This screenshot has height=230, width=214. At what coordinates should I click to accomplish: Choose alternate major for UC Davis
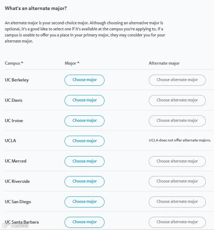coord(177,100)
